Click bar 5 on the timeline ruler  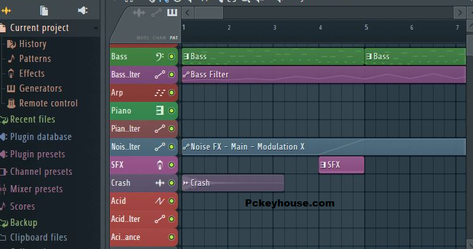point(366,28)
